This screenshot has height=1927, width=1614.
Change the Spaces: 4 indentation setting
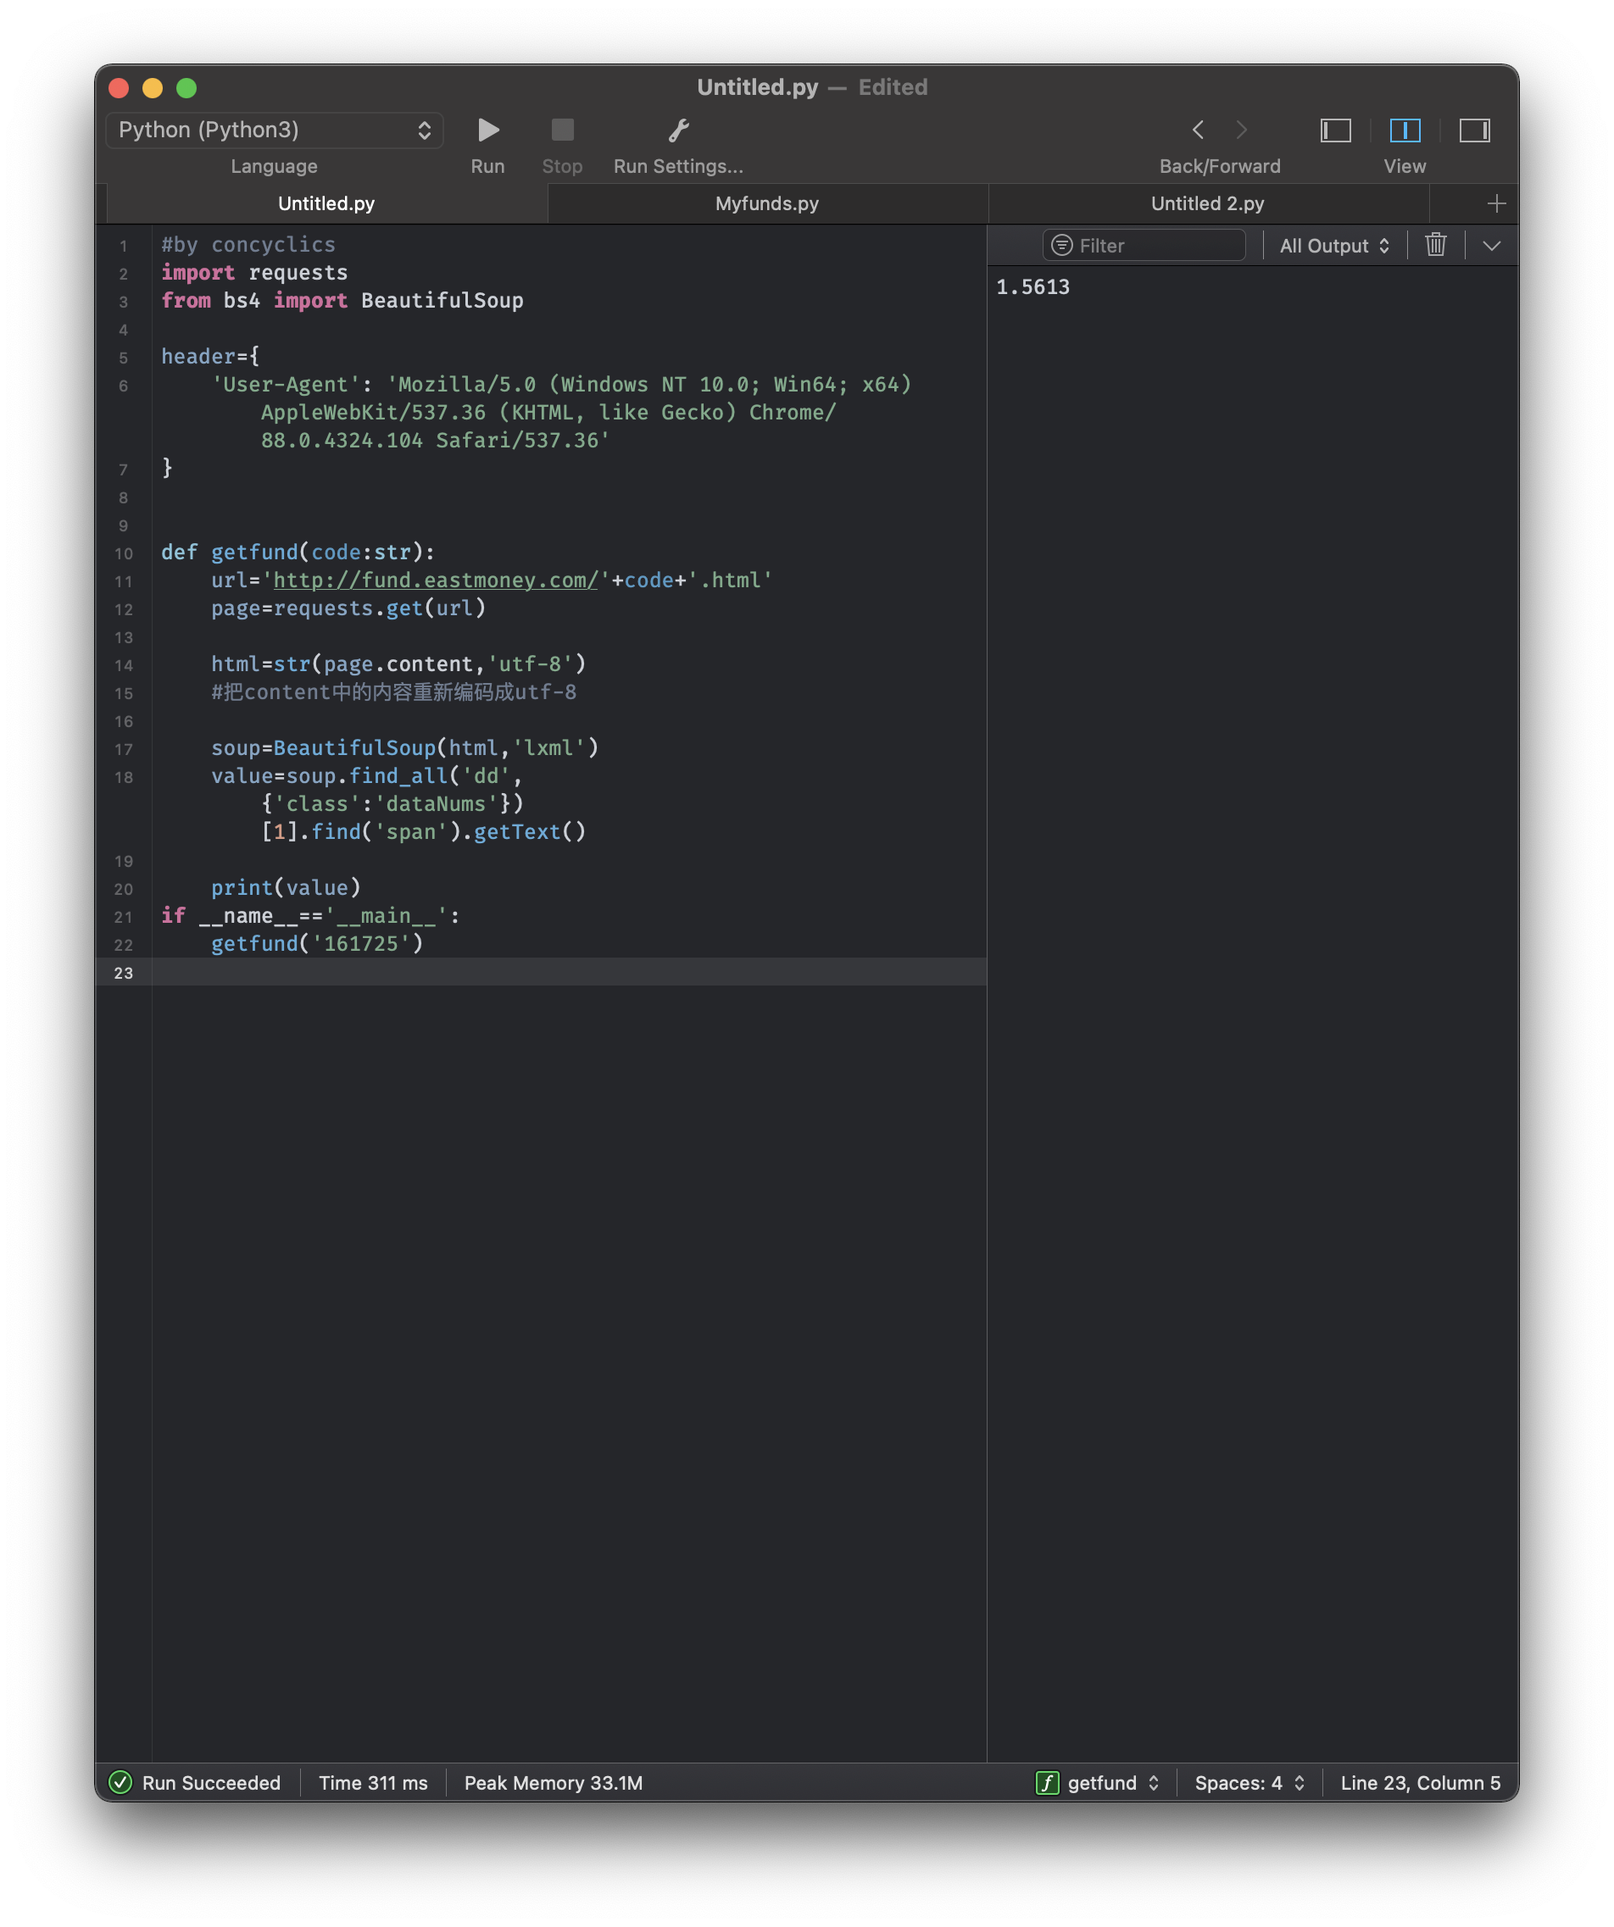click(x=1249, y=1782)
